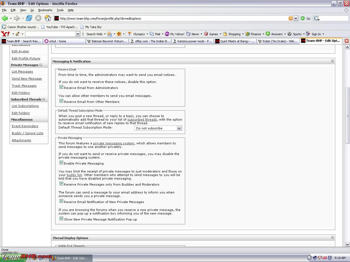Toggle Show New Private Message Notification Pop-up

click(x=61, y=219)
